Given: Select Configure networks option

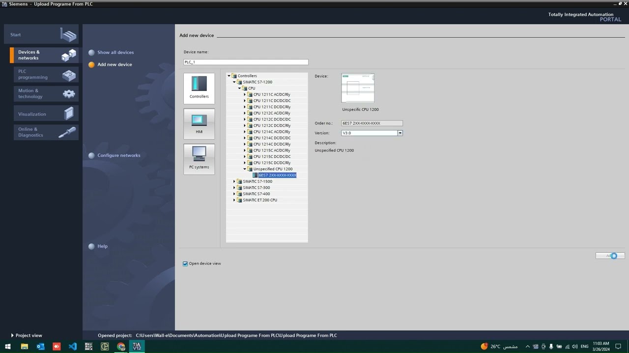Looking at the screenshot, I should click(118, 155).
